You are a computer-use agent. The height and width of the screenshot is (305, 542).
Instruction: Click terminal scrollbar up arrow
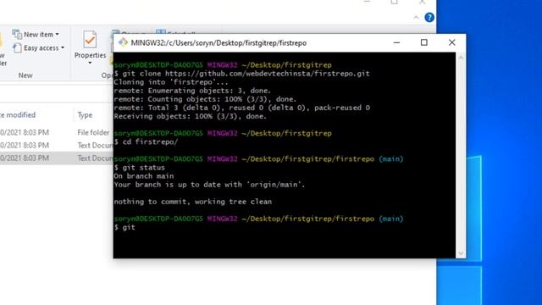[461, 58]
